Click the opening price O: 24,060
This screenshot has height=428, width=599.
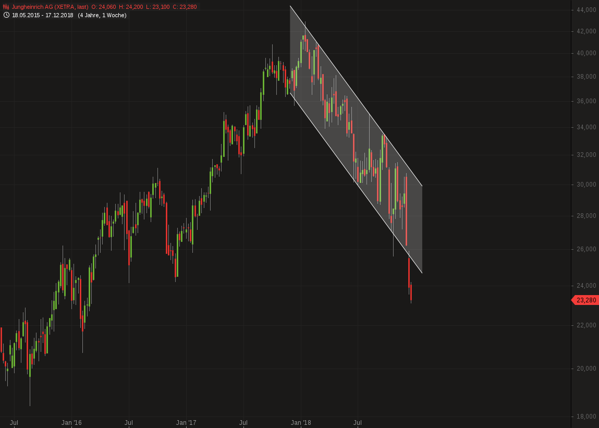point(104,7)
